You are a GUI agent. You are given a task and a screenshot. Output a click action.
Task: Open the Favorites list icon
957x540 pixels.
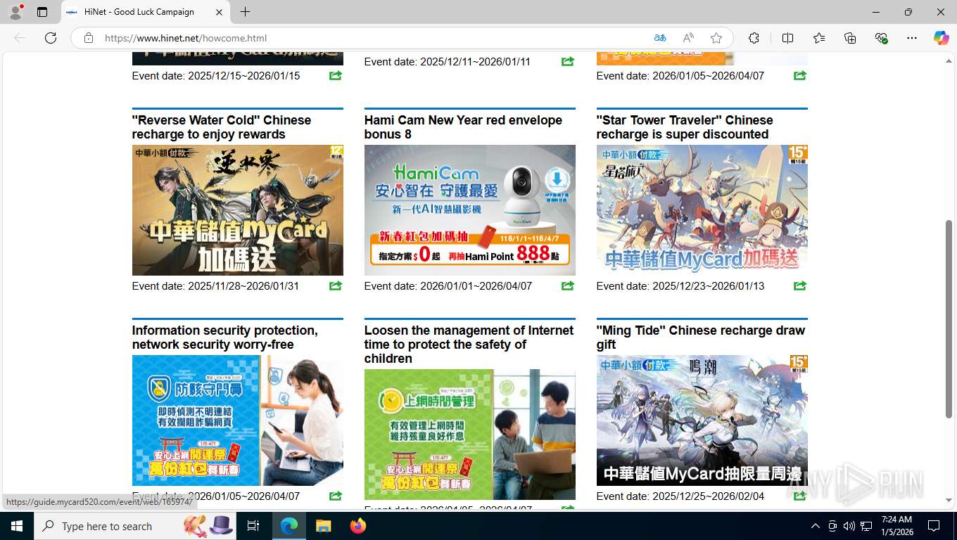tap(819, 38)
